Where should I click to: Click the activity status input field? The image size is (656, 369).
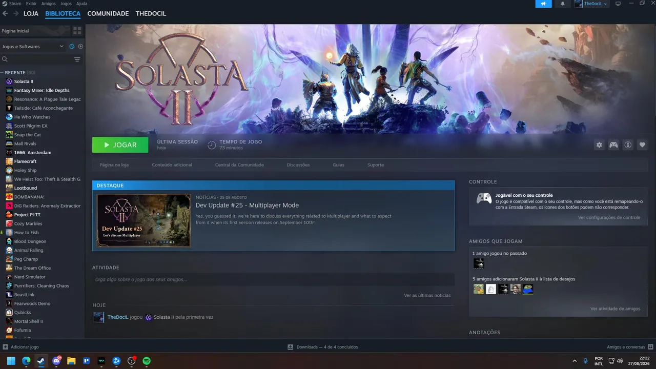273,279
